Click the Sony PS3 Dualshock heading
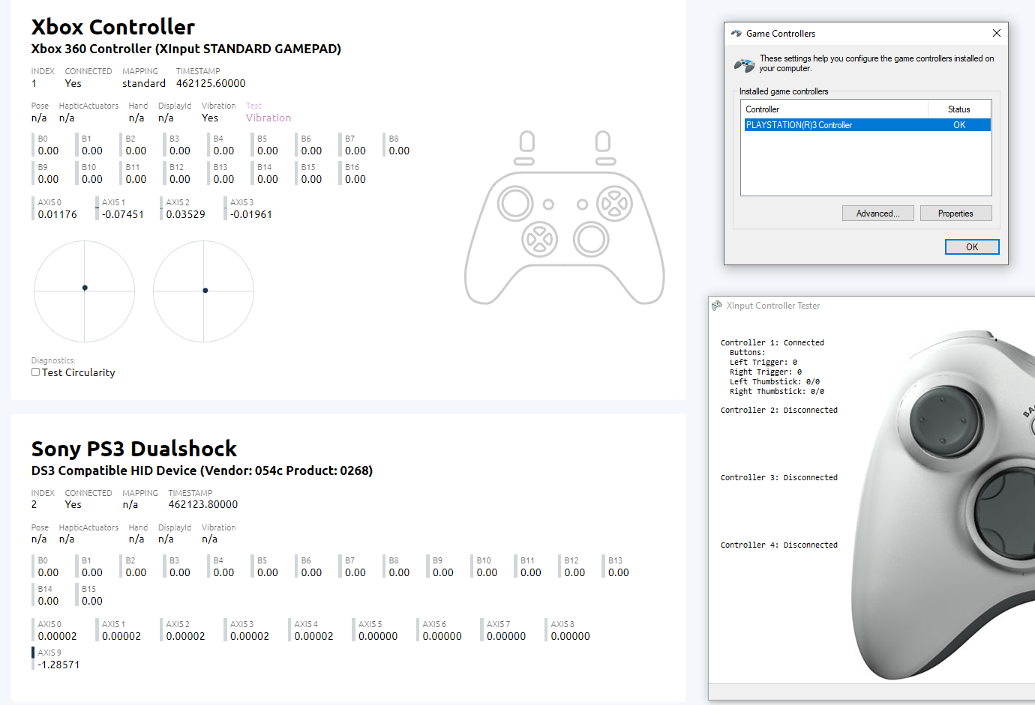1035x705 pixels. point(134,449)
